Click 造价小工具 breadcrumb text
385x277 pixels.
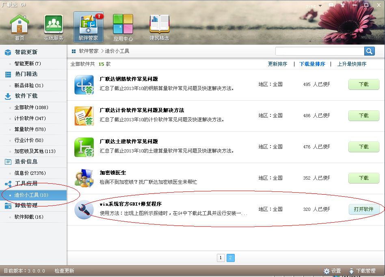(x=117, y=51)
